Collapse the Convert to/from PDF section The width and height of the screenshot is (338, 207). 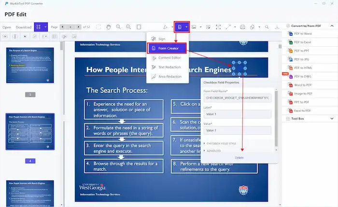point(332,26)
